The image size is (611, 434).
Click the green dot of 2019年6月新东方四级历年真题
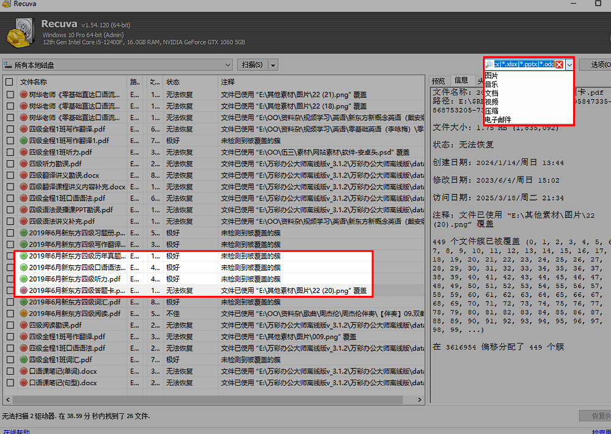pos(23,256)
